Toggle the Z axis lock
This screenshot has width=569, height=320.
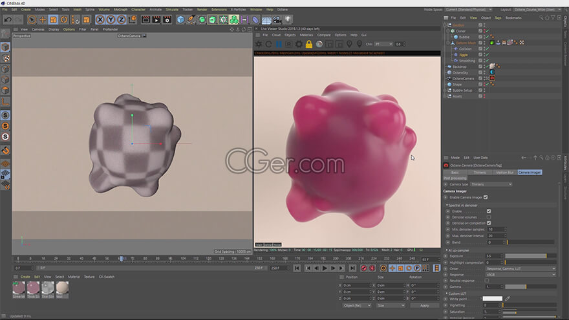pyautogui.click(x=121, y=19)
